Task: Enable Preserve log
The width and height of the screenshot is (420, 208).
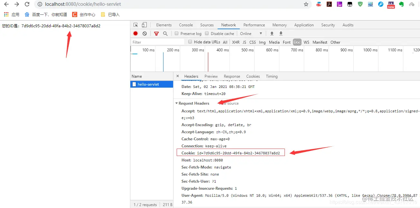Action: pyautogui.click(x=176, y=33)
